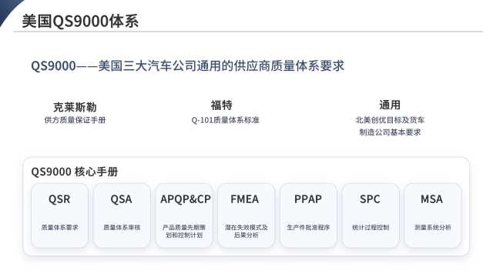Click the slide title 美国QS9000体系
Image resolution: width=493 pixels, height=277 pixels.
pyautogui.click(x=80, y=22)
